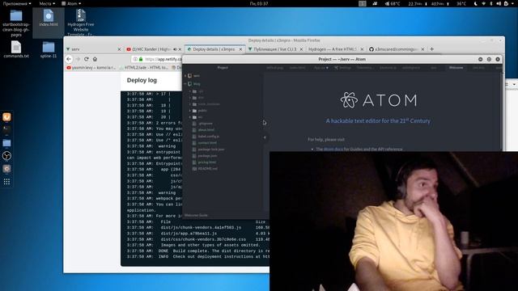Open the Hydrogen Free Website Template zip
Image resolution: width=518 pixels, height=291 pixels.
[x=81, y=23]
